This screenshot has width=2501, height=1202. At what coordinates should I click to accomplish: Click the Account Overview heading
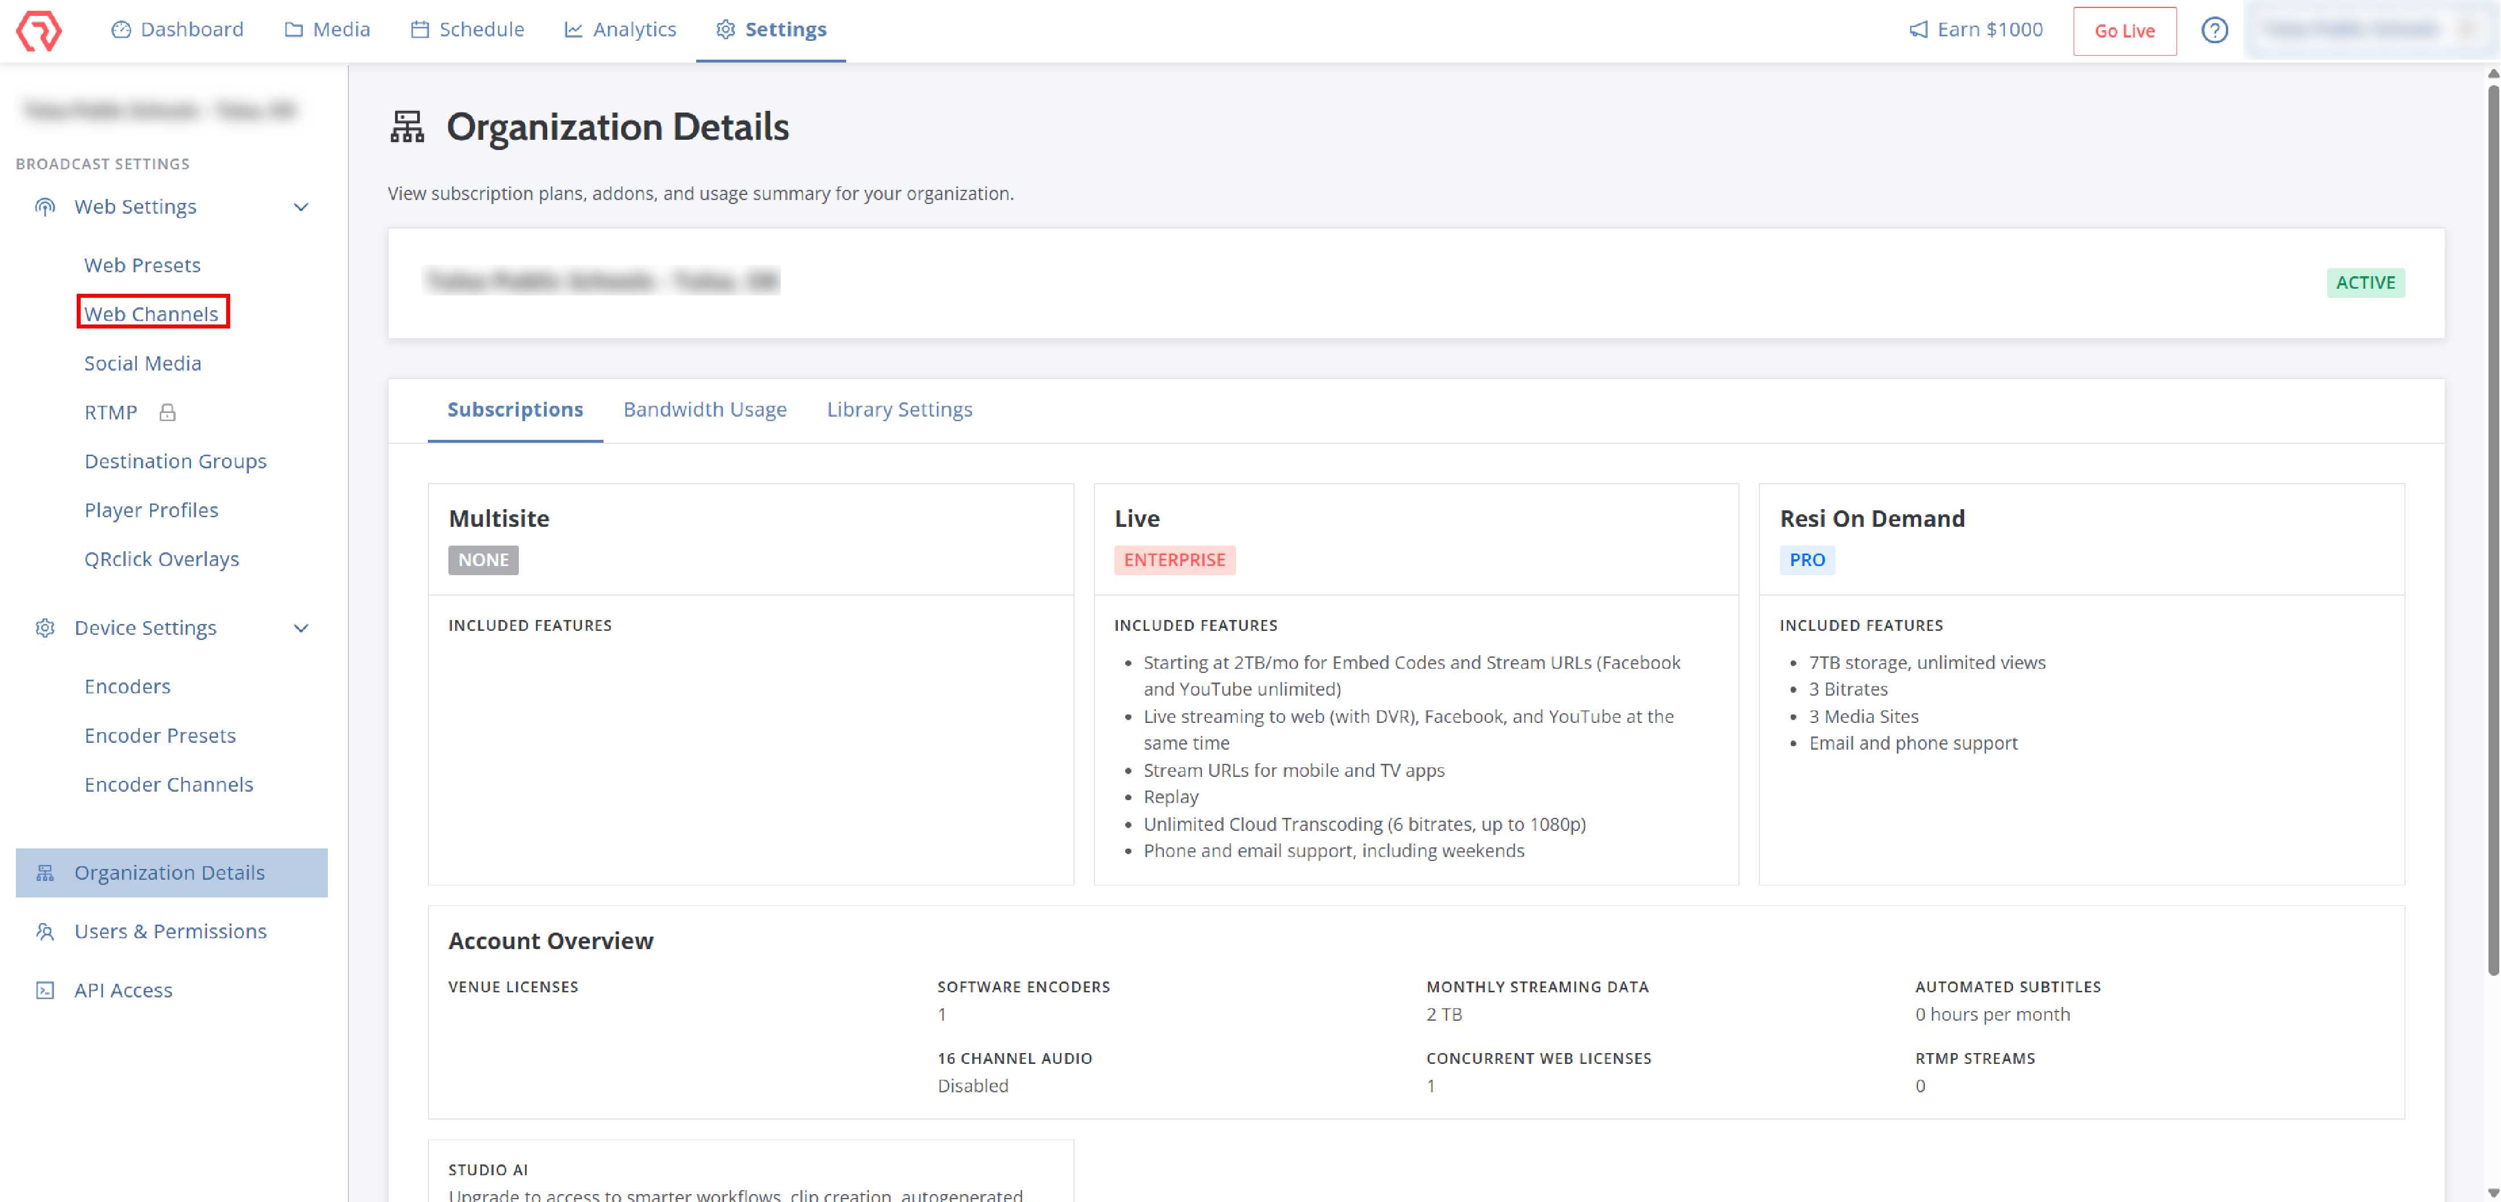coord(551,941)
